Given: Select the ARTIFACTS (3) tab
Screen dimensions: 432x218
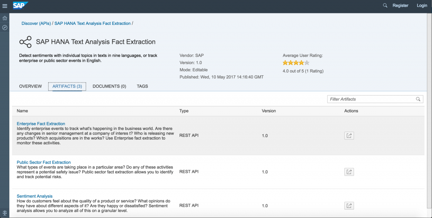Looking at the screenshot, I should click(67, 86).
